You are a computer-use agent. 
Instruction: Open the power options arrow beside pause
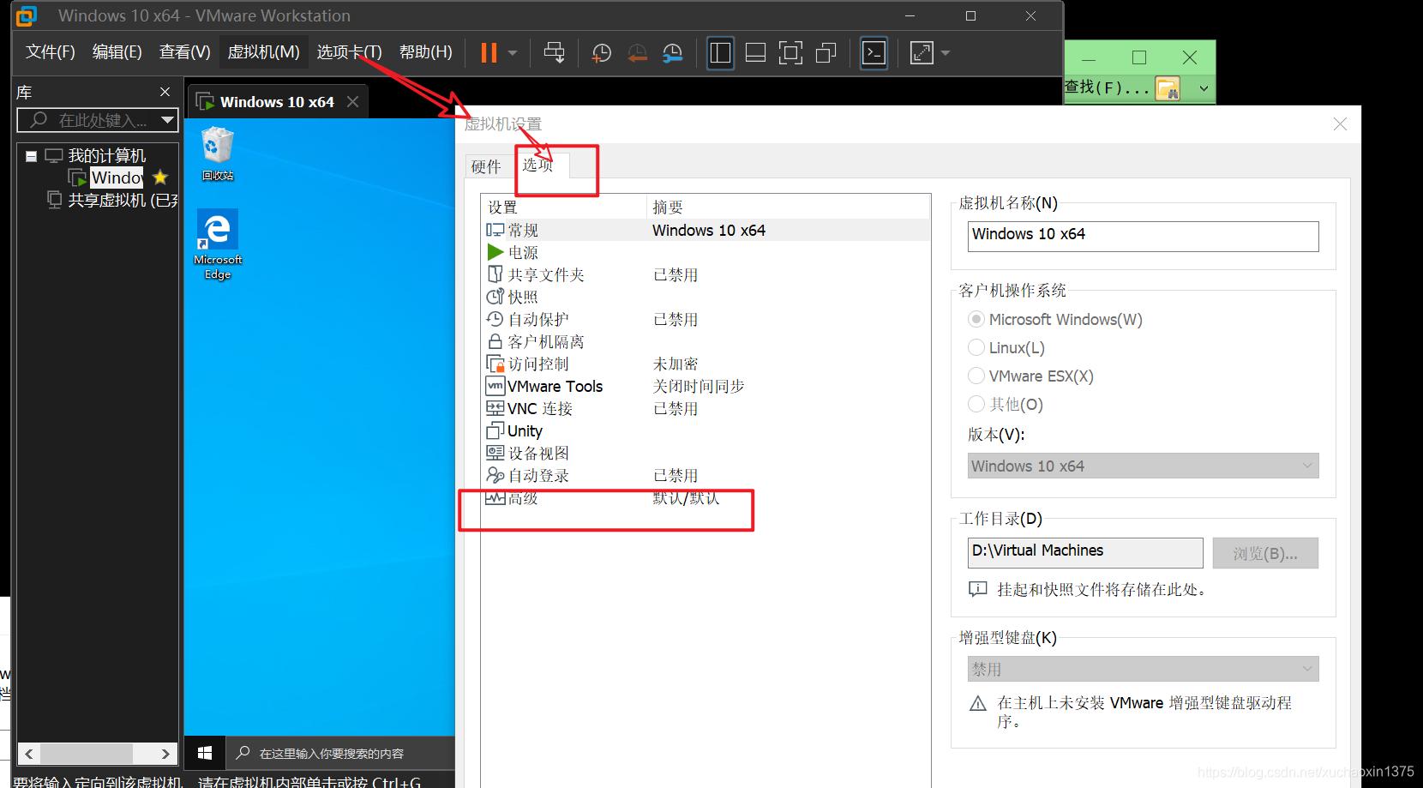513,53
